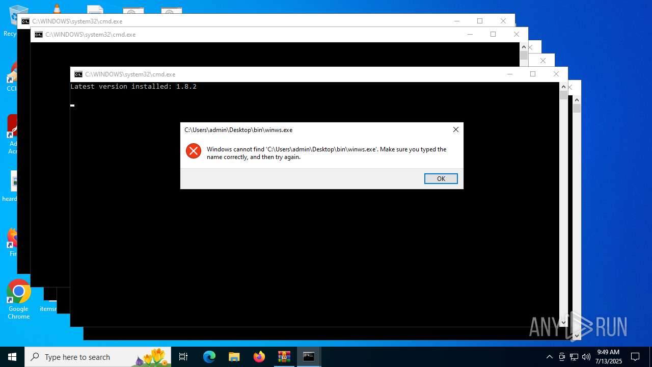652x367 pixels.
Task: Close the second cmd.exe window
Action: (x=517, y=34)
